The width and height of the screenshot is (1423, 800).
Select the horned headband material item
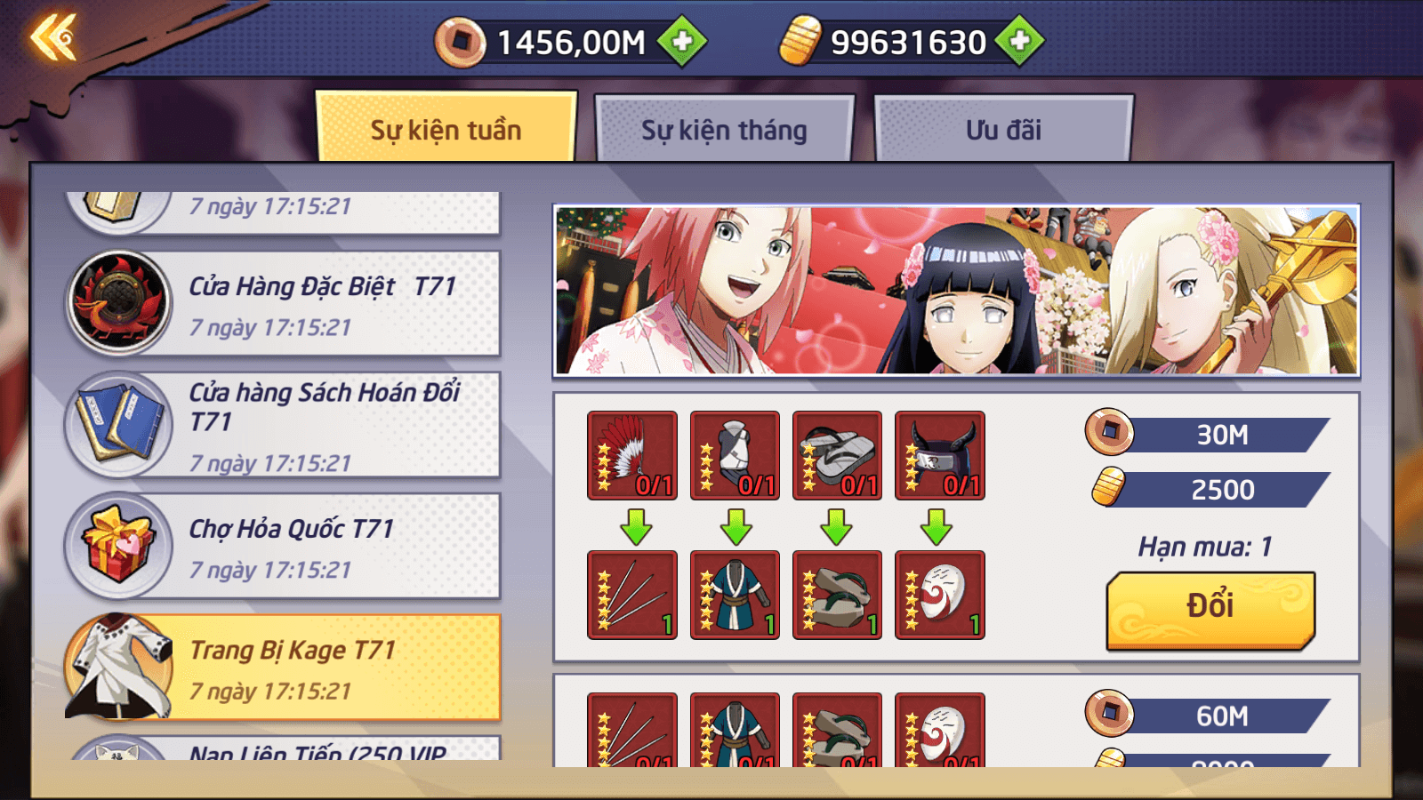pos(940,455)
